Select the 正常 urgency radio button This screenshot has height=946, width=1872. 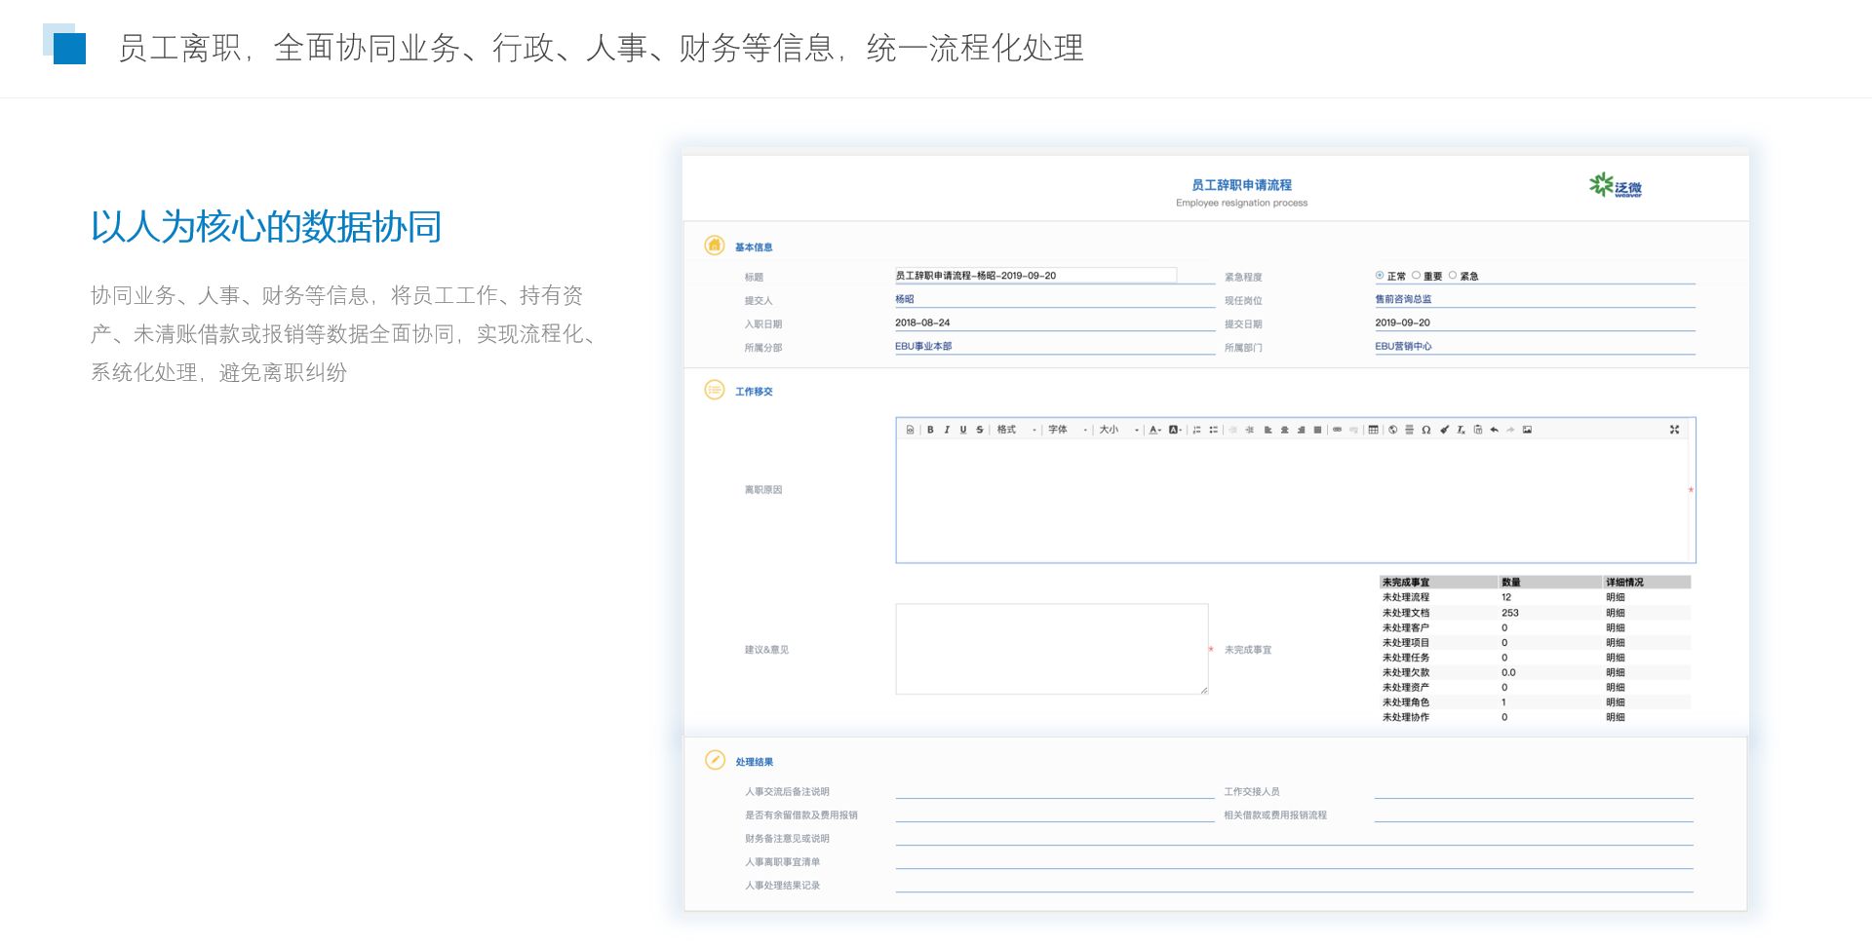click(1380, 276)
